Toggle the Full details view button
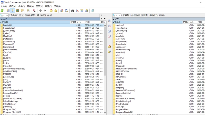 point(13,11)
